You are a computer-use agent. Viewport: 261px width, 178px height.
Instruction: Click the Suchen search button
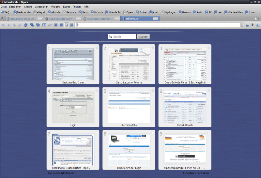[143, 37]
